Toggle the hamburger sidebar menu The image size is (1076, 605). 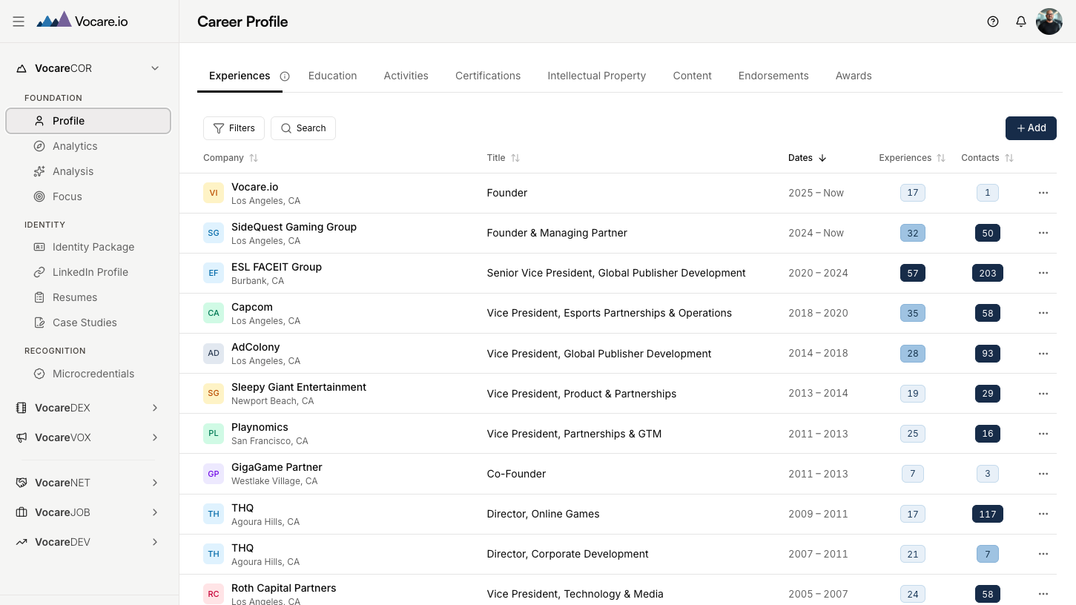point(19,22)
